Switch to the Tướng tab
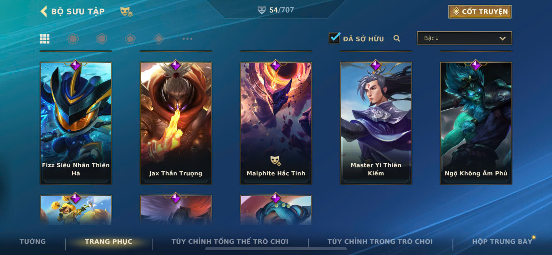This screenshot has width=552, height=255. (x=33, y=242)
